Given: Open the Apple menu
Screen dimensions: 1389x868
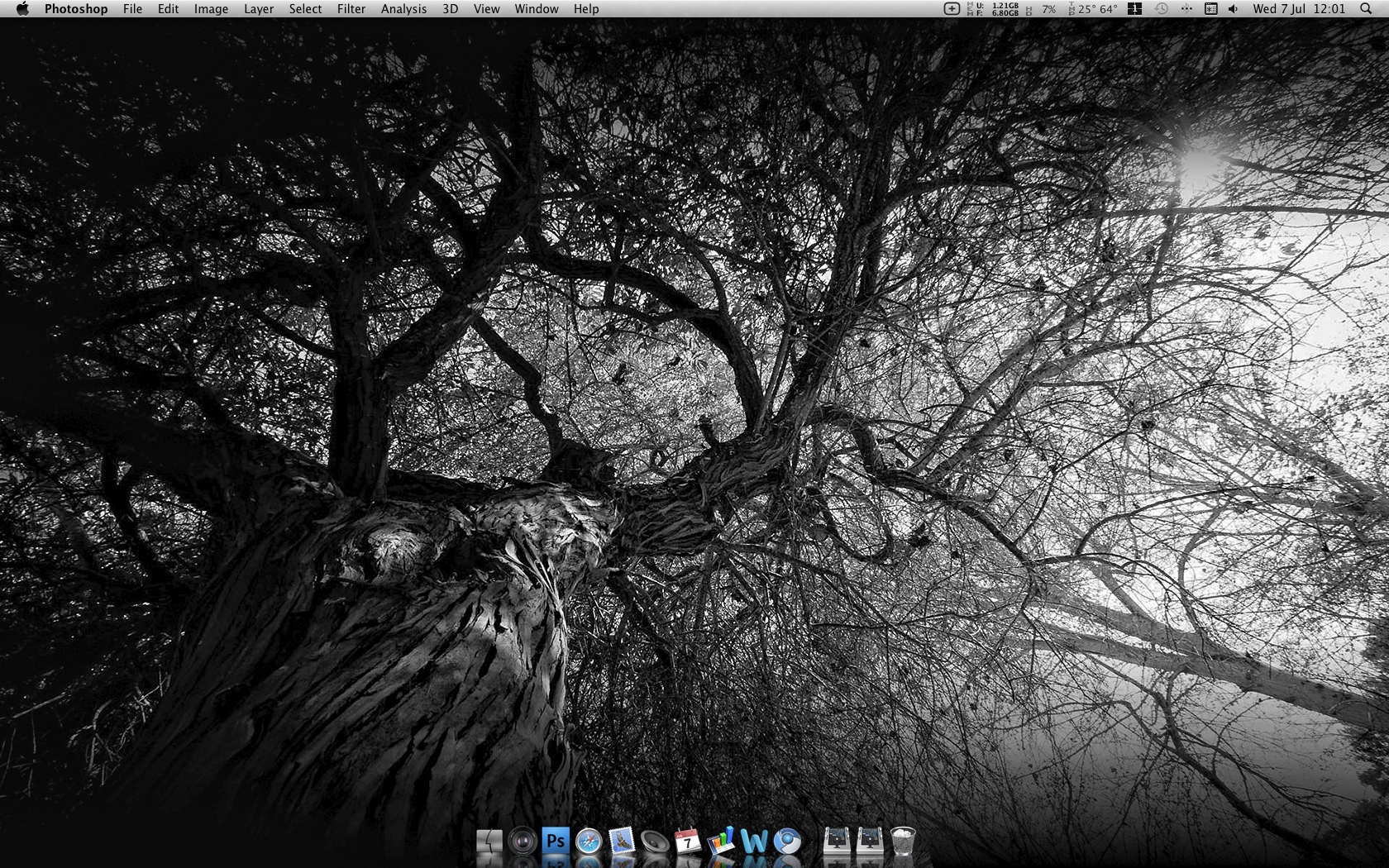Looking at the screenshot, I should (x=22, y=9).
